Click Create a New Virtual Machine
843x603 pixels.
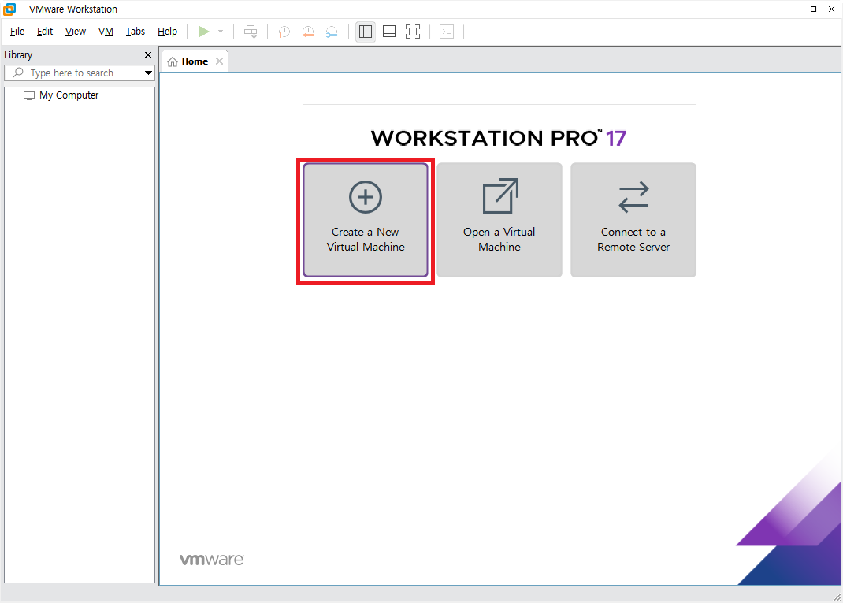click(366, 220)
